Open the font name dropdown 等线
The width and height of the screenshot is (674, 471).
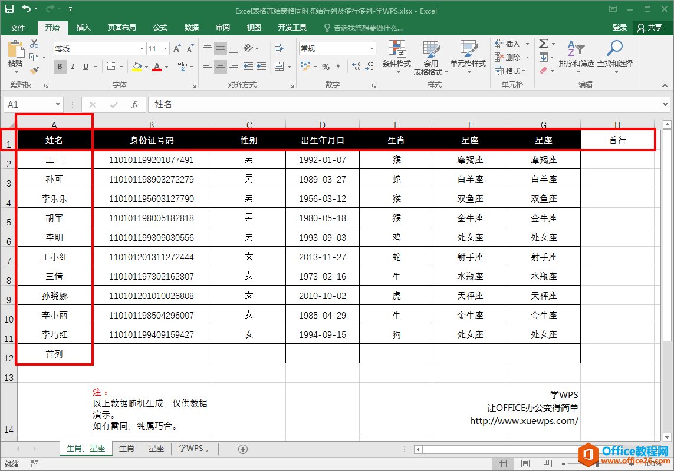(x=142, y=48)
